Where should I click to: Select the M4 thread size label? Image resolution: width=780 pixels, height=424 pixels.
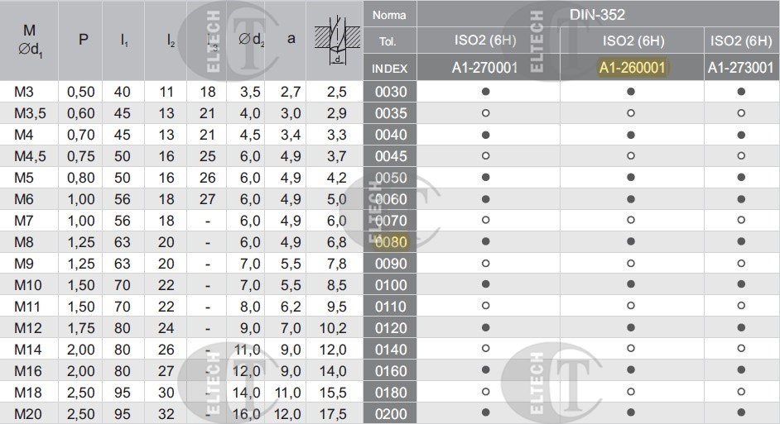24,135
